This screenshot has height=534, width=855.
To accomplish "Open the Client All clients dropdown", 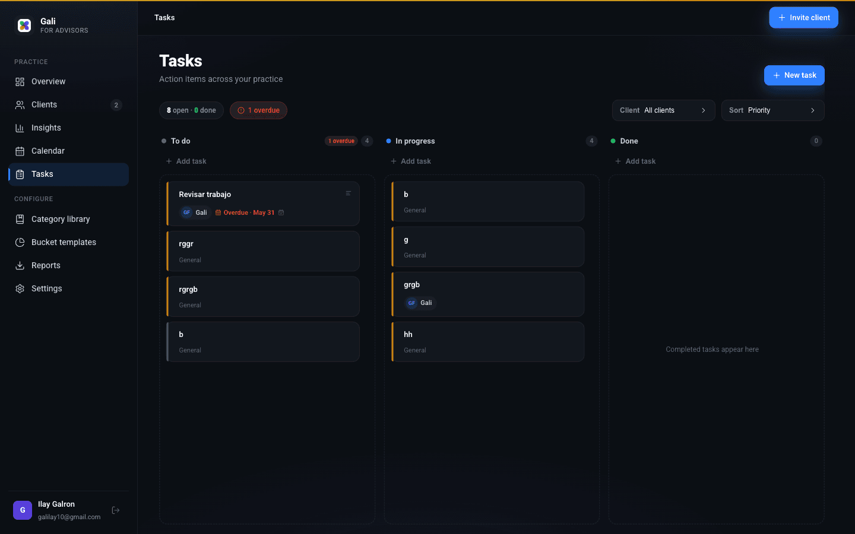I will pyautogui.click(x=663, y=110).
